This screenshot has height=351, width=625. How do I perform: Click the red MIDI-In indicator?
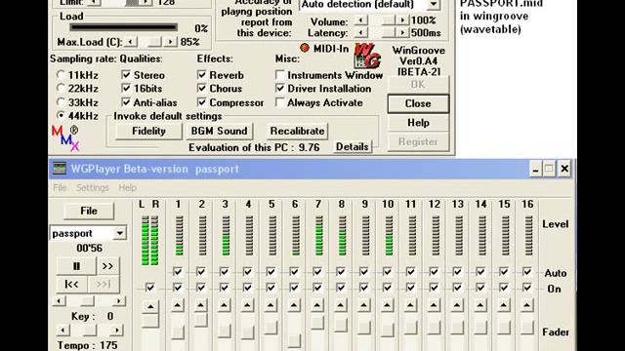click(x=305, y=48)
